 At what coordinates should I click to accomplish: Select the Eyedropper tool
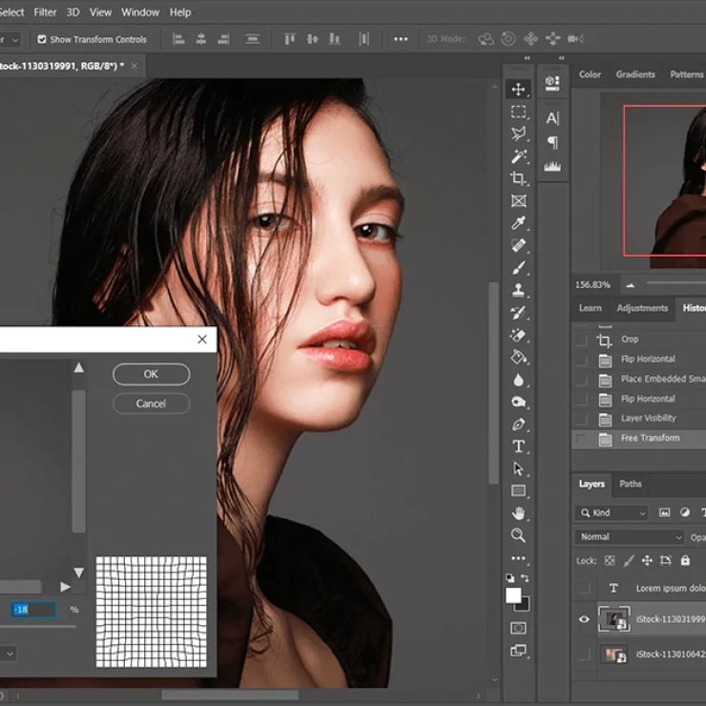tap(518, 223)
